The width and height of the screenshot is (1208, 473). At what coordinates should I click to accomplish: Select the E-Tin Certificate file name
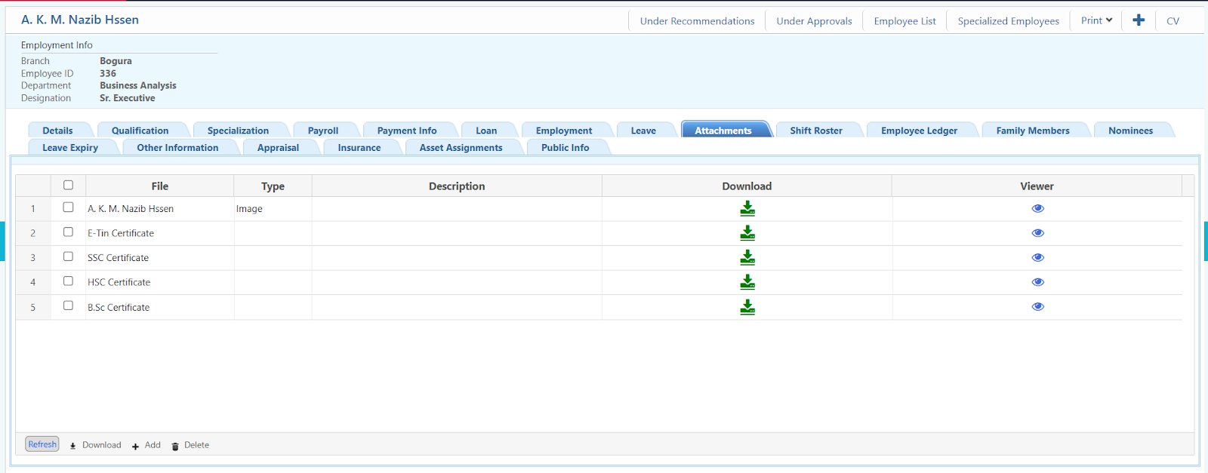coord(121,234)
